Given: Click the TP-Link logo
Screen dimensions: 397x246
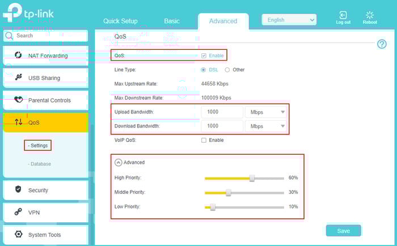Looking at the screenshot, I should pyautogui.click(x=28, y=12).
